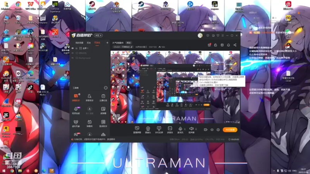This screenshot has height=174, width=310.
Task: Open the 读弹幕 tool in toolbox
Action: 103,111
